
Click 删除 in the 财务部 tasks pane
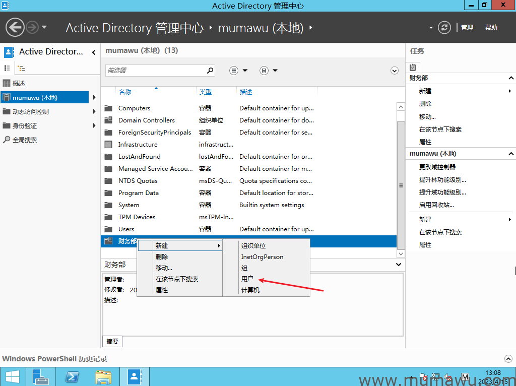point(425,104)
